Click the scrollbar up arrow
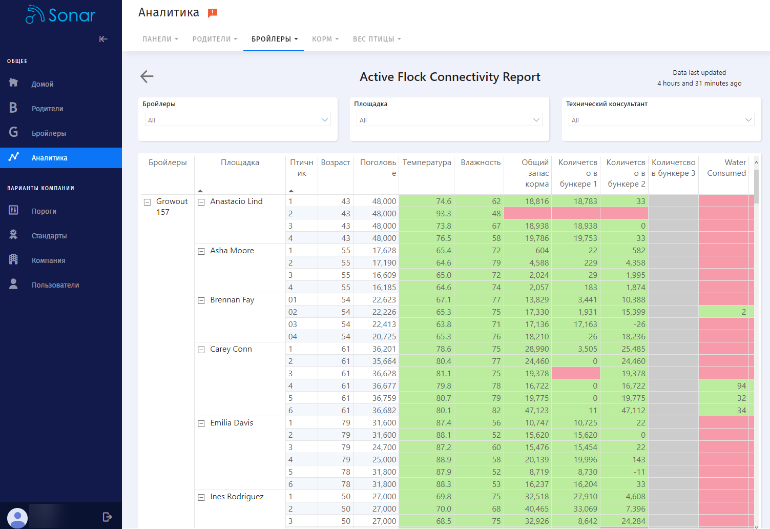This screenshot has height=529, width=770. point(756,162)
